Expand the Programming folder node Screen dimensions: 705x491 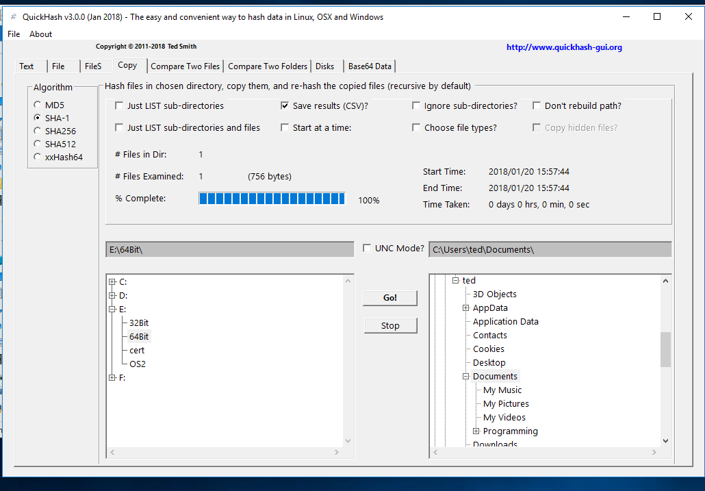tap(476, 431)
